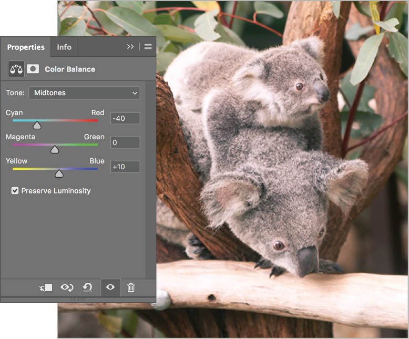Click the Cyan label

click(14, 113)
